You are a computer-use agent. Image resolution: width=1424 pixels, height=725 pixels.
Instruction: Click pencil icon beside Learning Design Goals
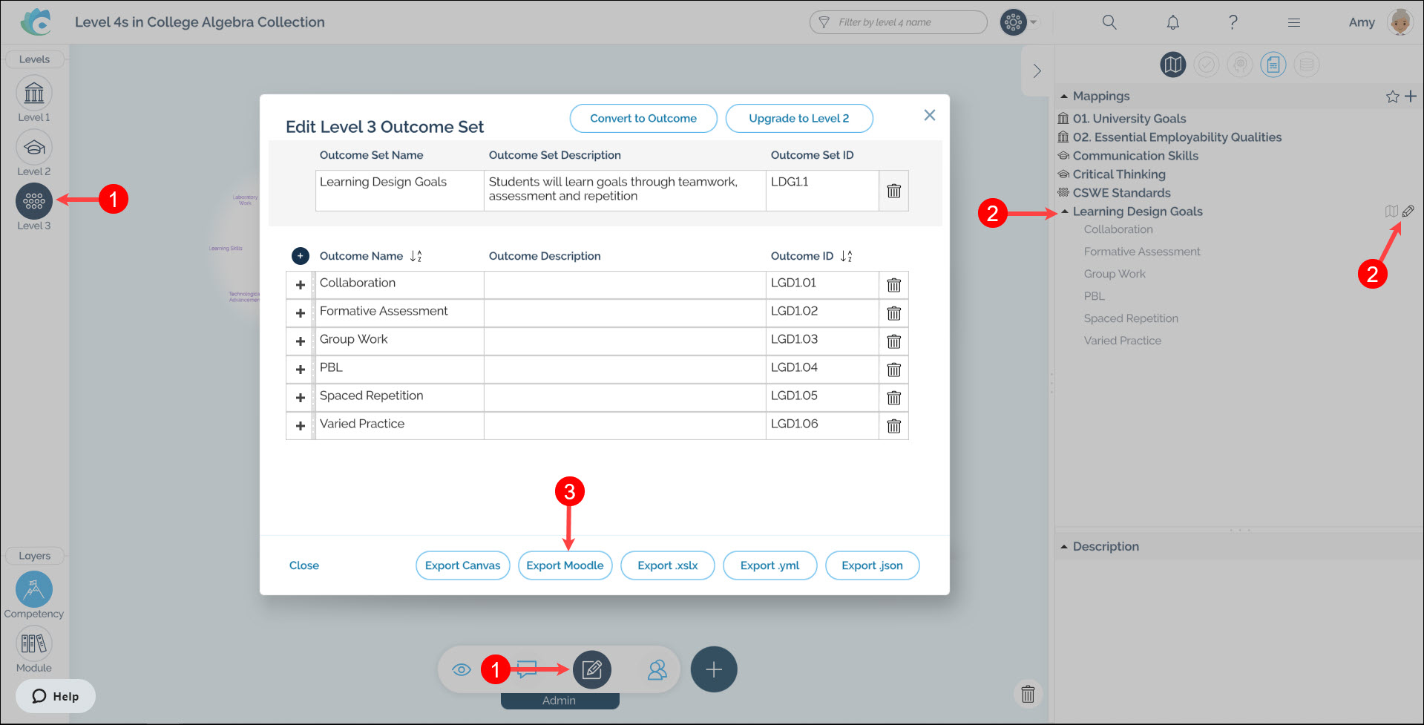[1408, 211]
